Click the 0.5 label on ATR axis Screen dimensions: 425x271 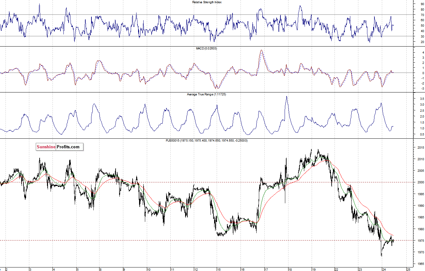coord(421,134)
